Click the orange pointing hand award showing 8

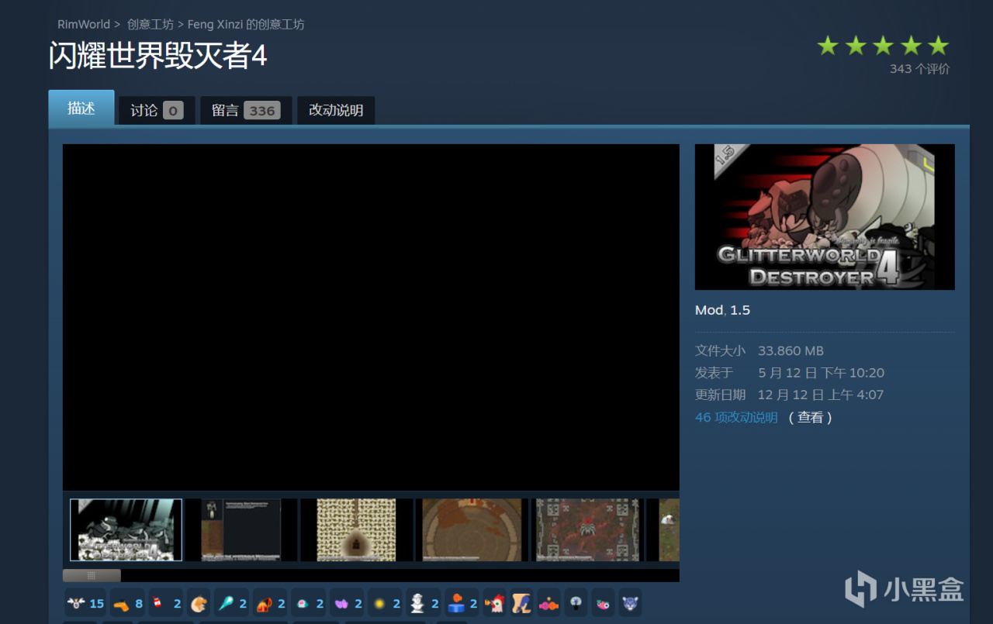(x=127, y=603)
